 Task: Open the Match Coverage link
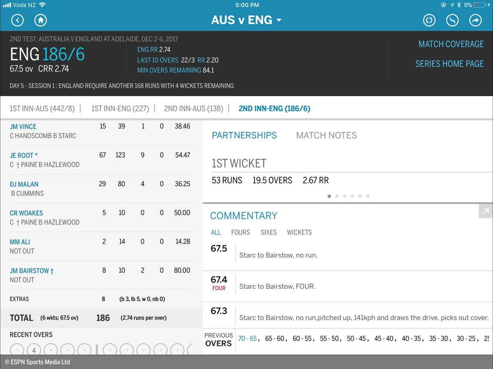(451, 44)
